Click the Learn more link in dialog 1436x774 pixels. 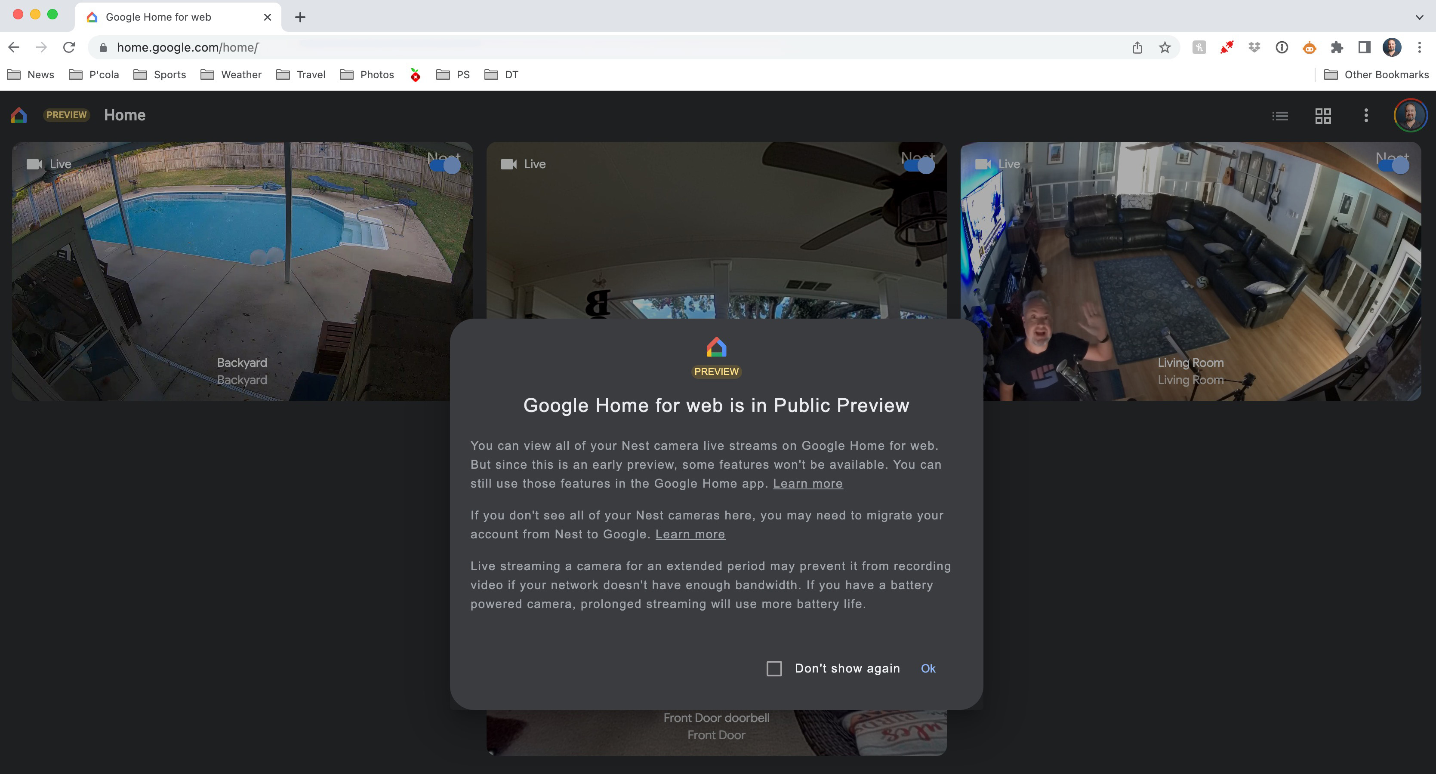point(807,483)
